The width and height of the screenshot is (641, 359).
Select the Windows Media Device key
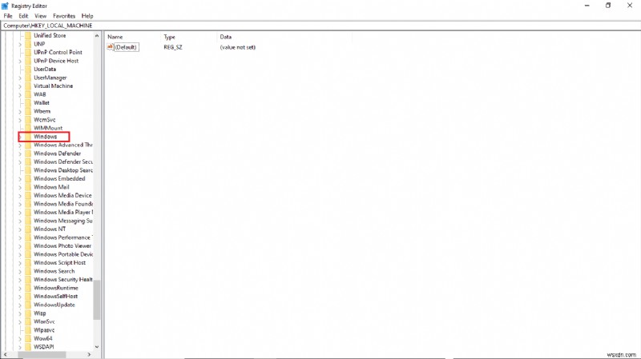click(62, 195)
